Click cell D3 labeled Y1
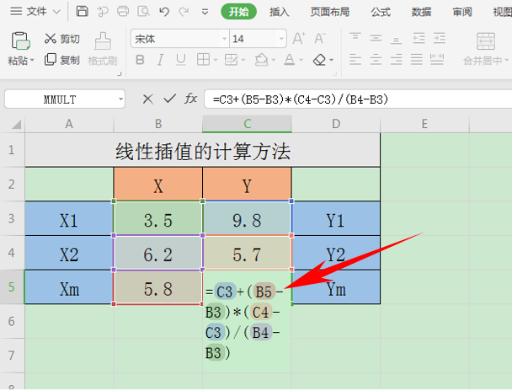The image size is (512, 391). 336,218
